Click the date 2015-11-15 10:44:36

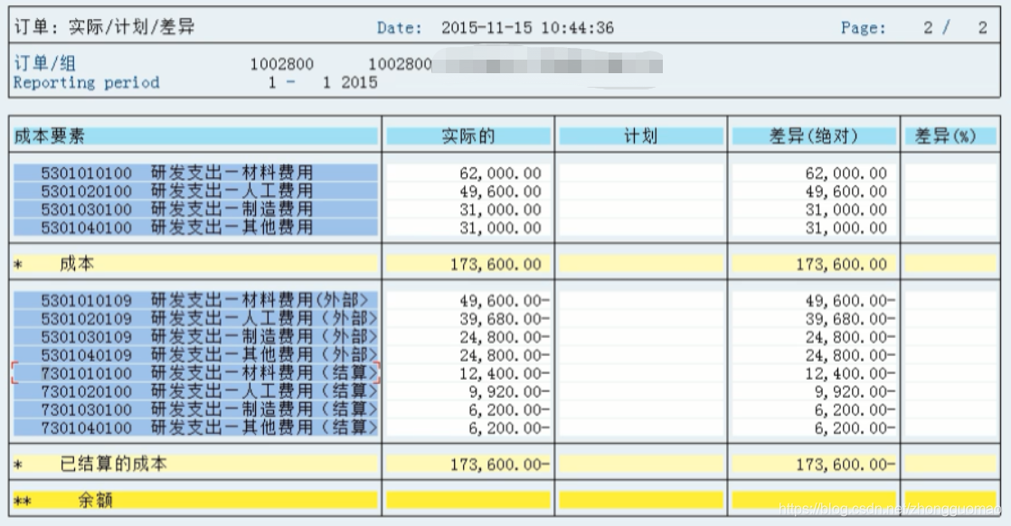[x=527, y=28]
